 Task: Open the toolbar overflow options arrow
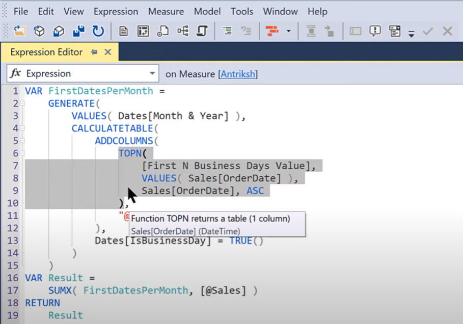pyautogui.click(x=412, y=34)
